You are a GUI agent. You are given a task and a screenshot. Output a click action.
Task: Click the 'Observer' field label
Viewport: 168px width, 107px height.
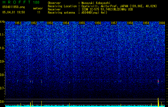(x=54, y=3)
